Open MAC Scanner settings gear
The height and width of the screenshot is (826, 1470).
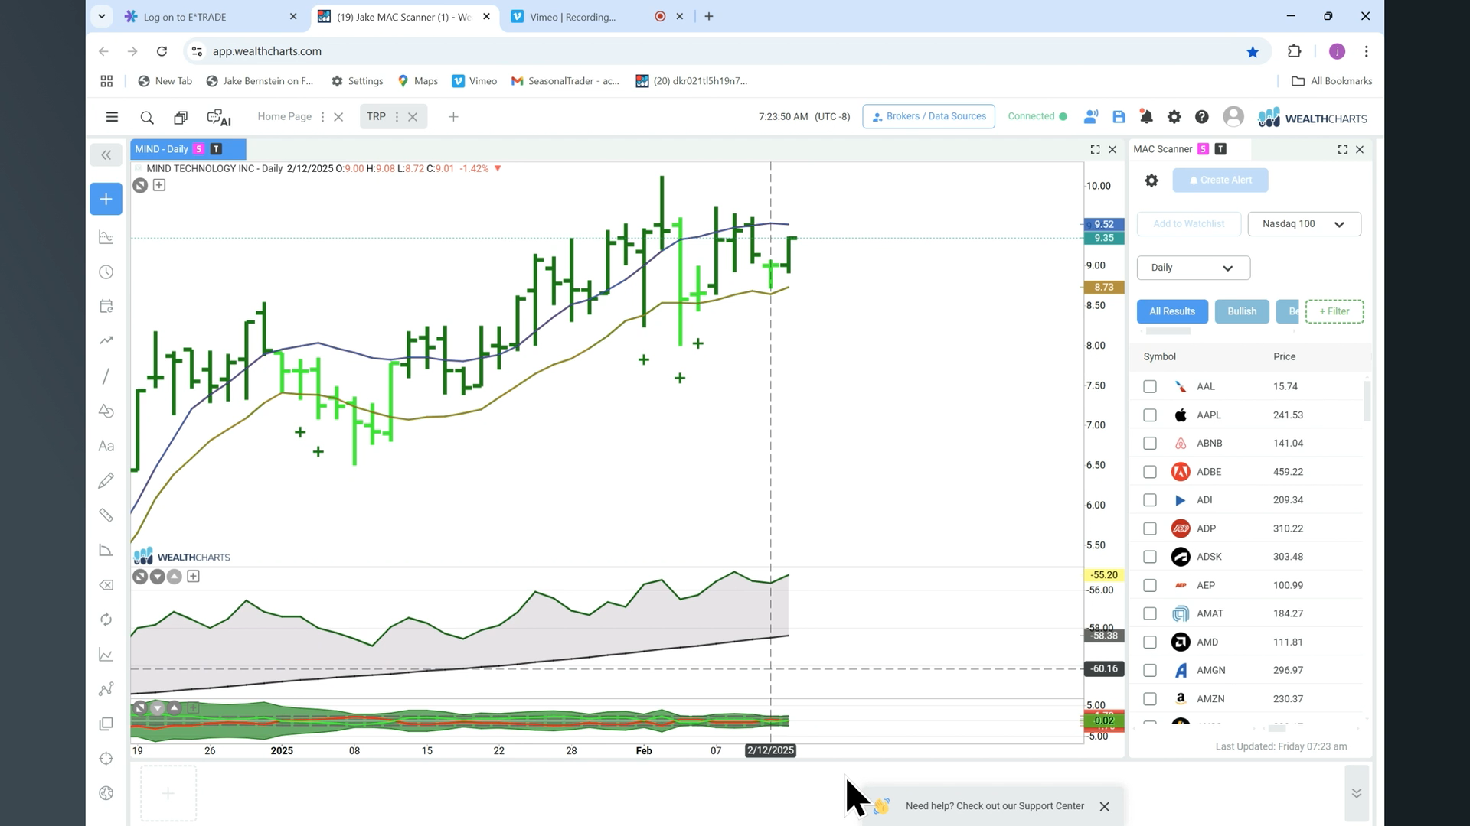[x=1151, y=180]
